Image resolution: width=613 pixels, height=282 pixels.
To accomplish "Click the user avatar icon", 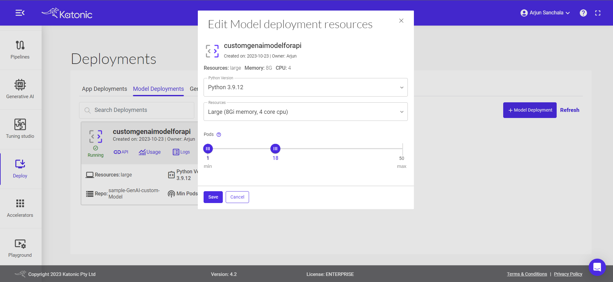I will pos(524,13).
